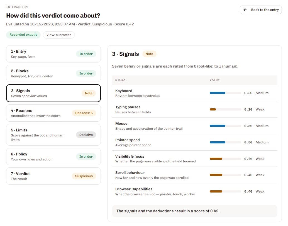Select the 3 · Signals step

click(53, 93)
